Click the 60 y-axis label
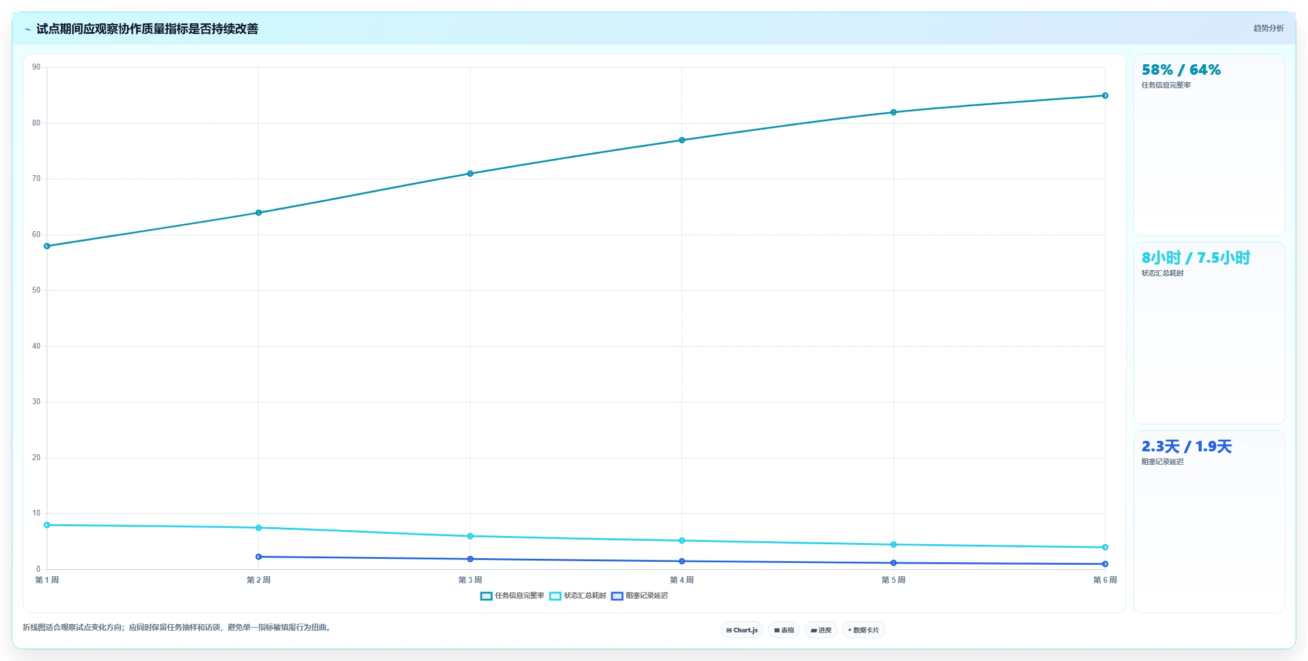1308x661 pixels. (x=36, y=235)
